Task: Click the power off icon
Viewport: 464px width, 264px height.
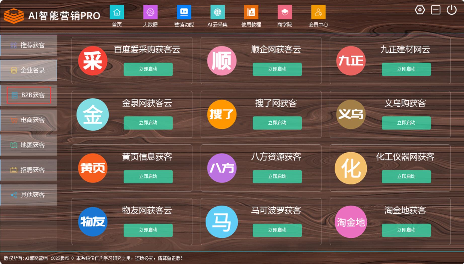Action: coord(451,10)
